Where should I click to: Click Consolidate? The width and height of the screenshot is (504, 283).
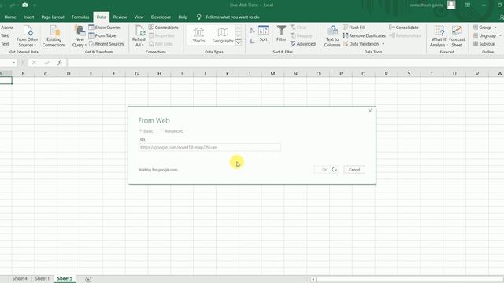pyautogui.click(x=404, y=28)
